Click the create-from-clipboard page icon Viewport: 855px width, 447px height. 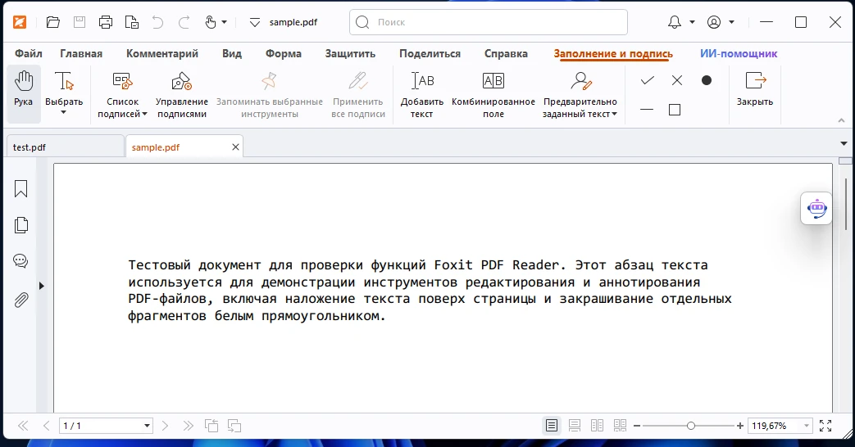click(132, 22)
